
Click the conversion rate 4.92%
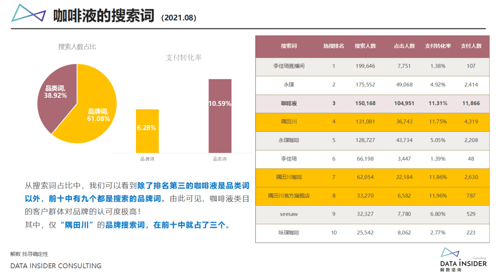[x=438, y=85]
